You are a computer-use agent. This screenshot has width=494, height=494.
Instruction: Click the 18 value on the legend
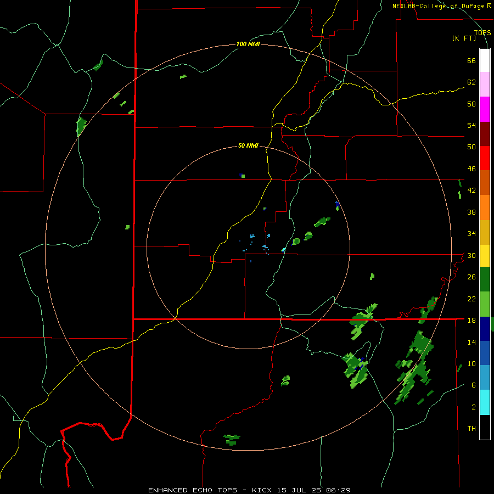click(x=471, y=321)
